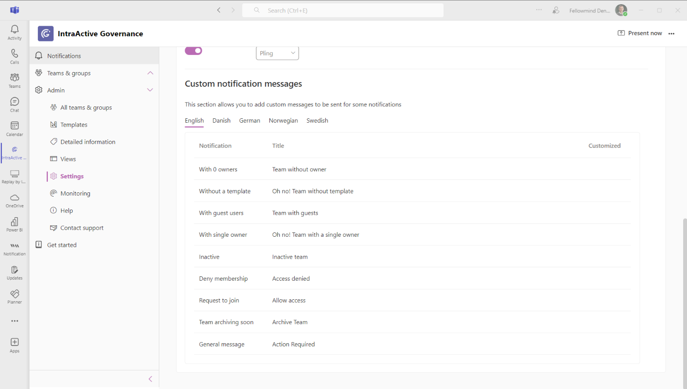This screenshot has width=687, height=389.
Task: Select the 'Team archiving soon' row
Action: coord(412,322)
